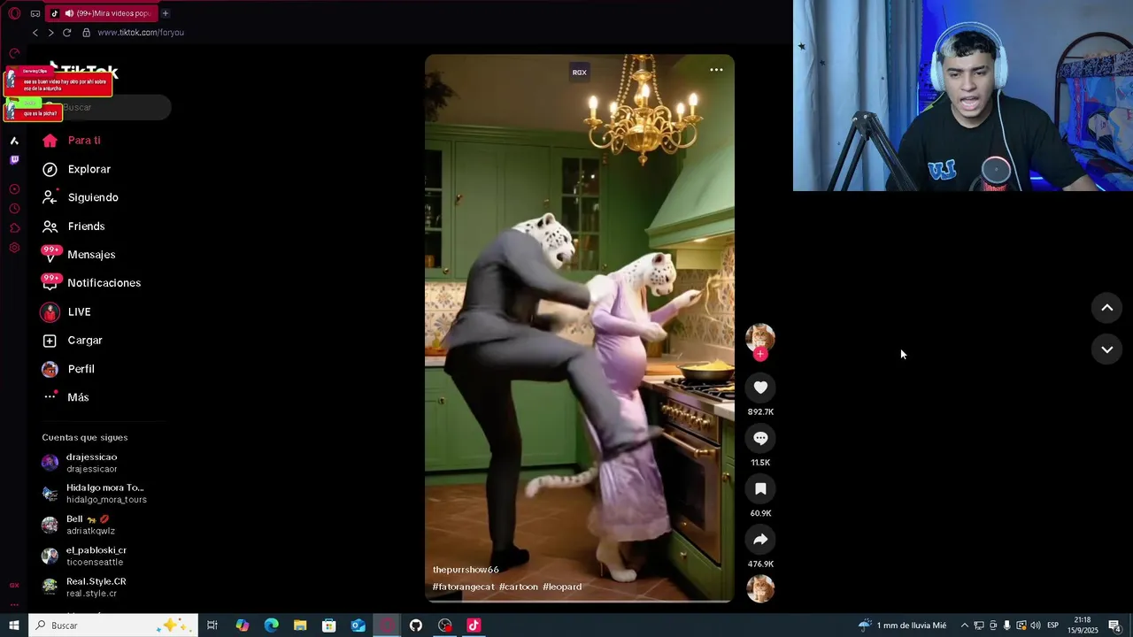Save video with the bookmark icon
The height and width of the screenshot is (637, 1133).
[760, 488]
